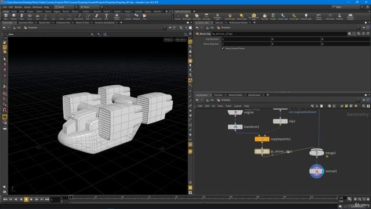371x209 pixels.
Task: Open the wrench tool in network toolbar
Action: point(312,106)
